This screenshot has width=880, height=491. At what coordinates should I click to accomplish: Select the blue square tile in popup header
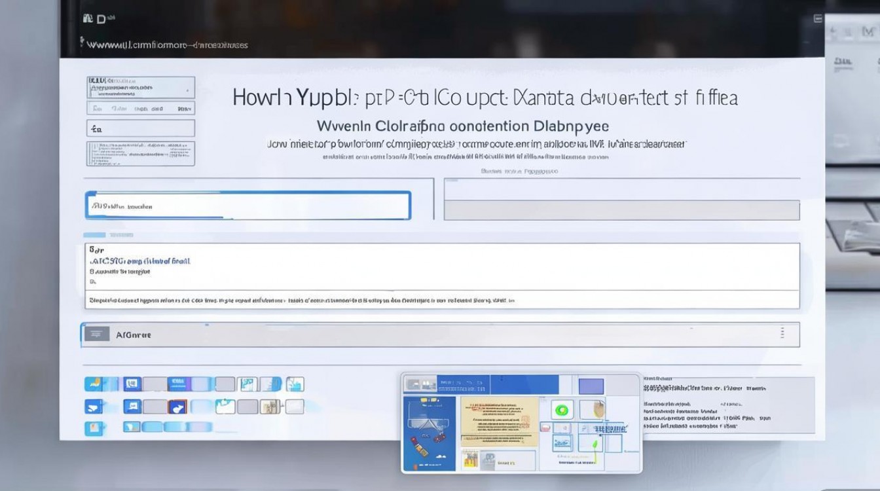[591, 386]
